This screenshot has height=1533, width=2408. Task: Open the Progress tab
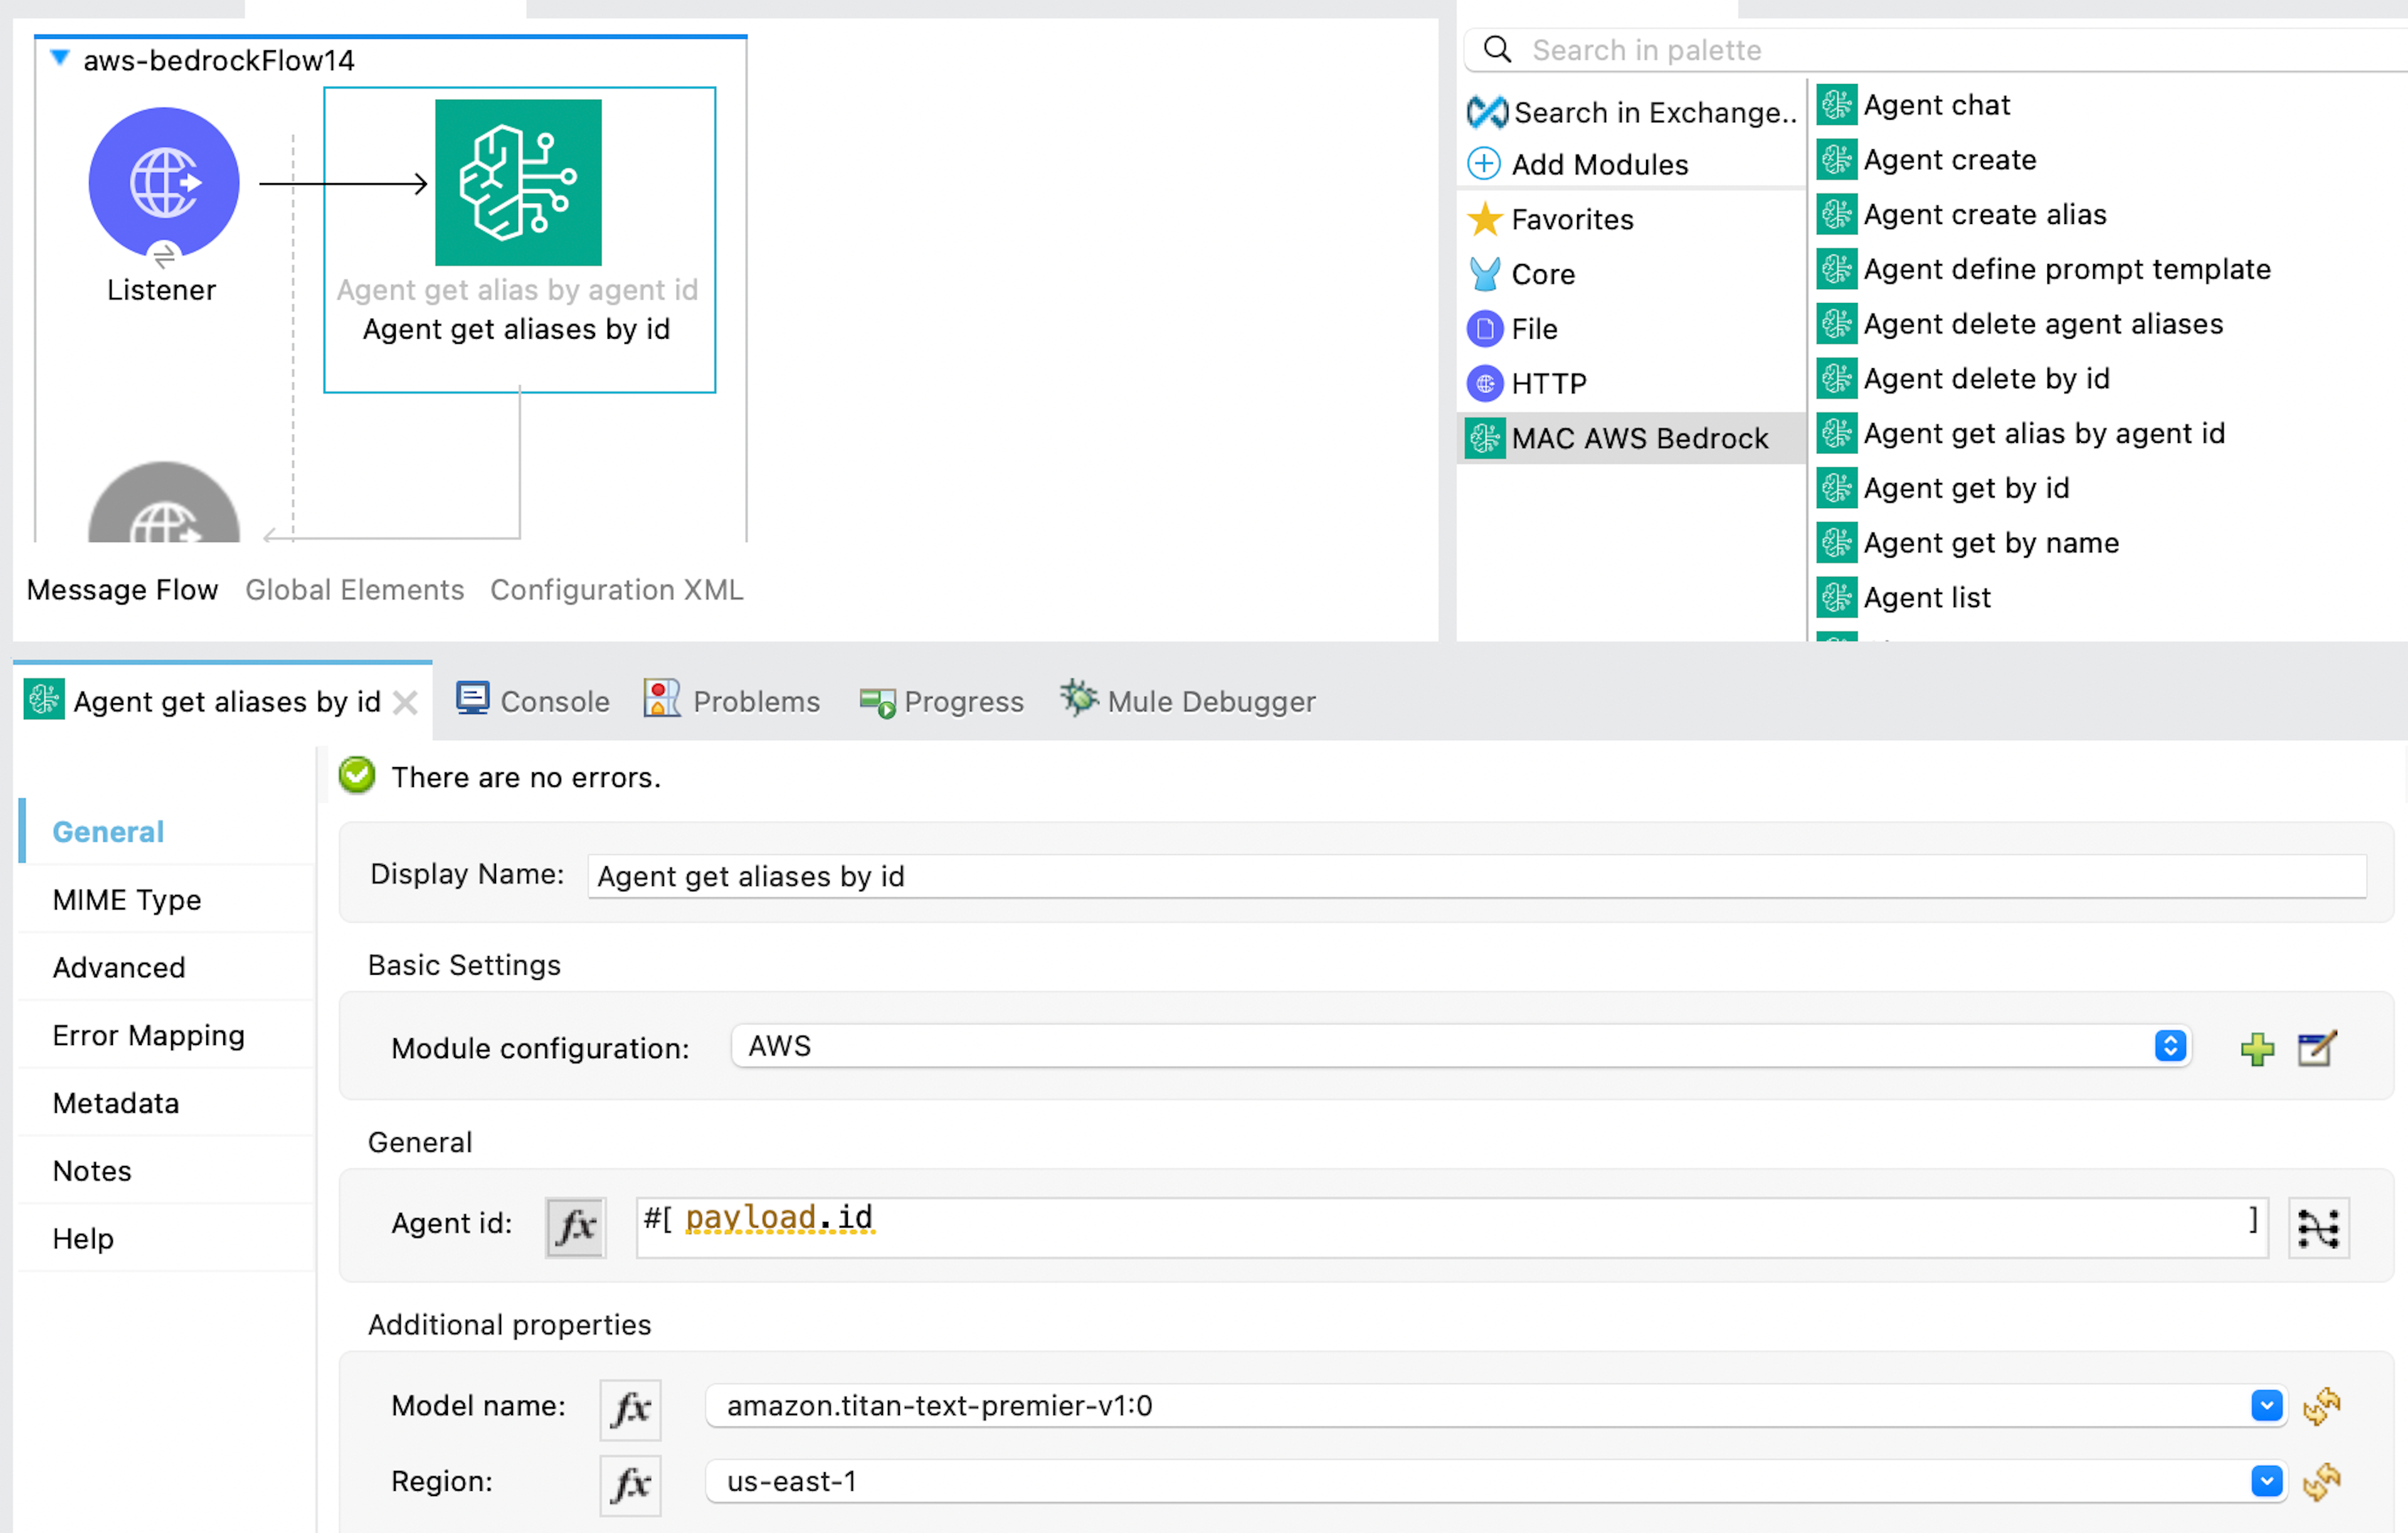942,701
